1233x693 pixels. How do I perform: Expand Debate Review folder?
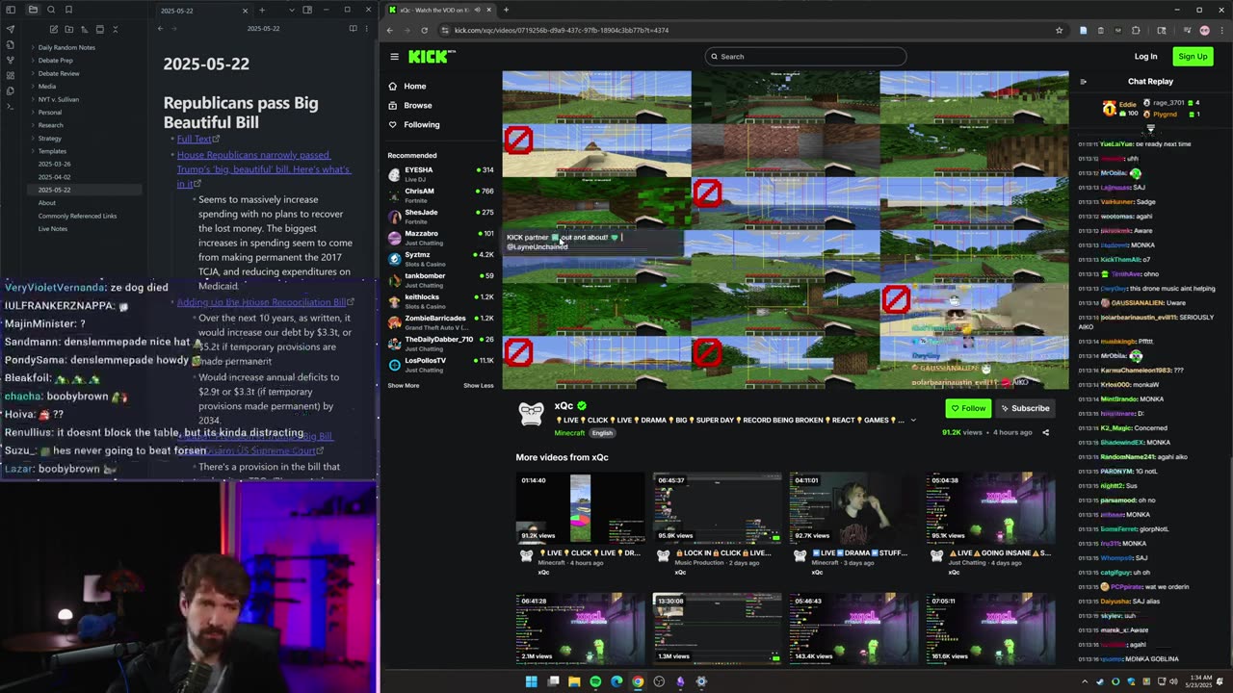click(x=59, y=73)
